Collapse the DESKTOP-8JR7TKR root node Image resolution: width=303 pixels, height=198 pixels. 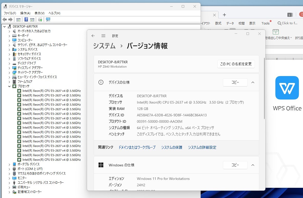(5, 27)
